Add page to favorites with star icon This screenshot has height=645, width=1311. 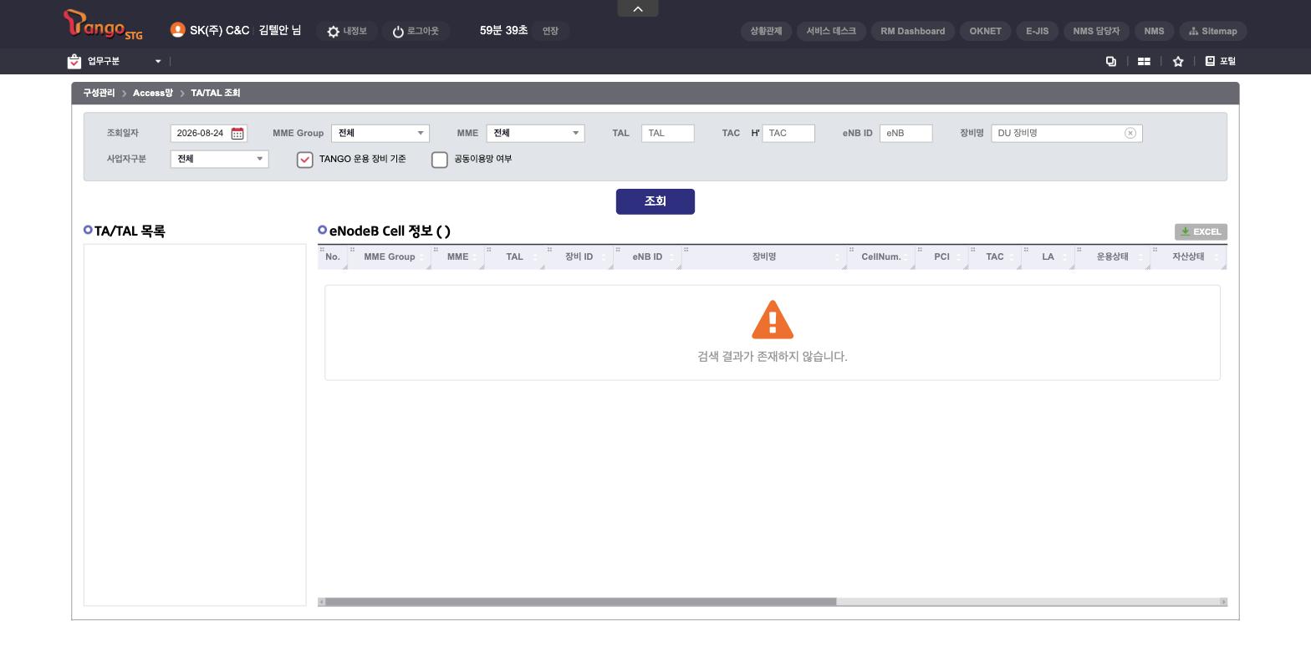point(1178,61)
